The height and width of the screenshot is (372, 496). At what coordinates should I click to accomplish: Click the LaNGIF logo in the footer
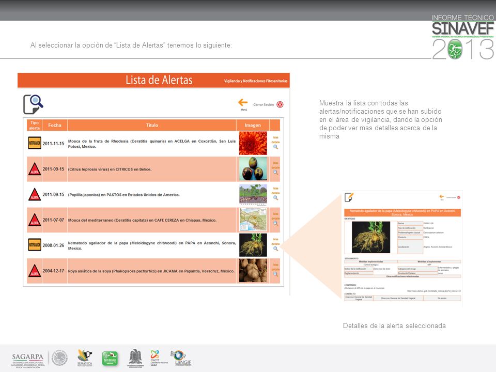point(181,358)
